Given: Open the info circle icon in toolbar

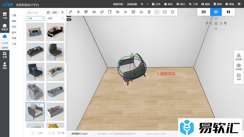Looking at the screenshot, I should point(165,12).
